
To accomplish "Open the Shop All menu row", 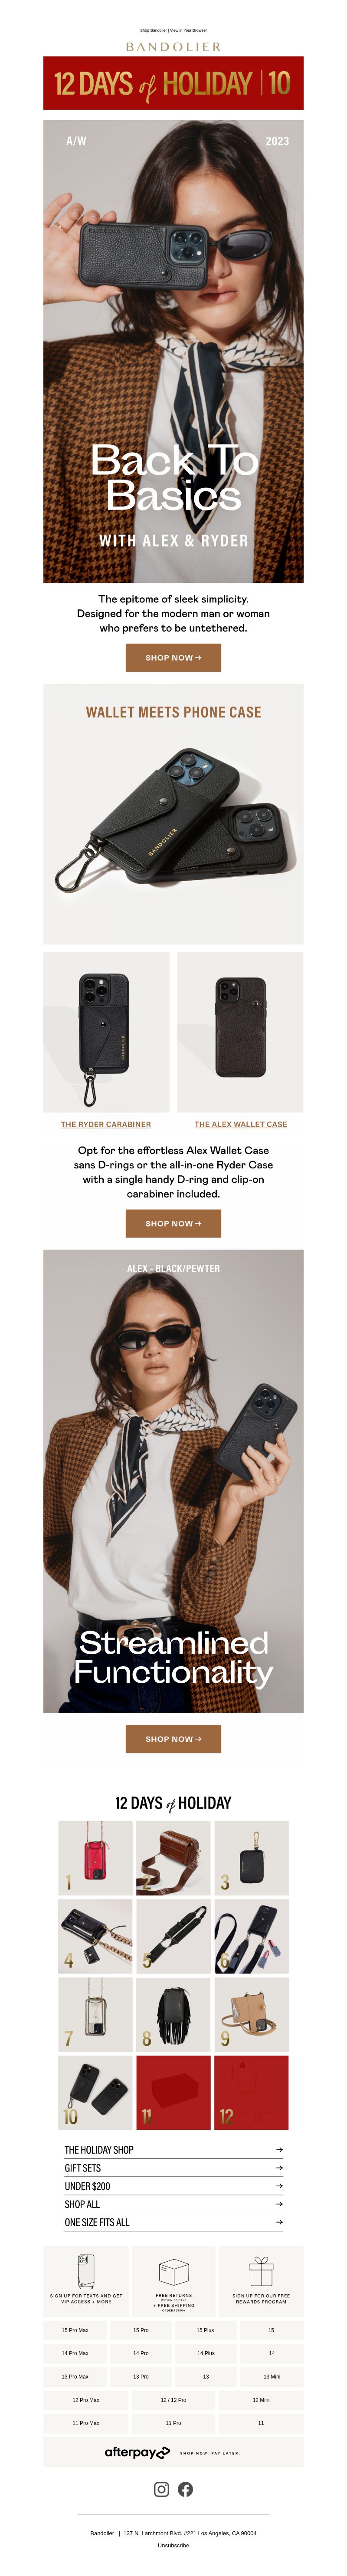I will (173, 2203).
